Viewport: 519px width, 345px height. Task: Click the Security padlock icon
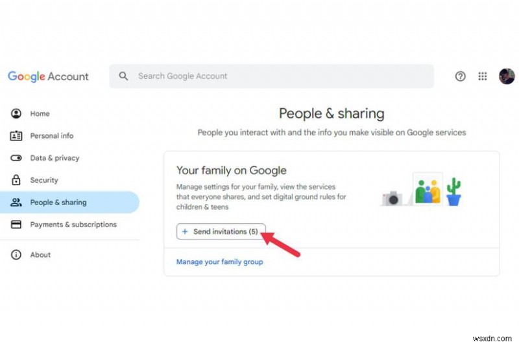16,180
